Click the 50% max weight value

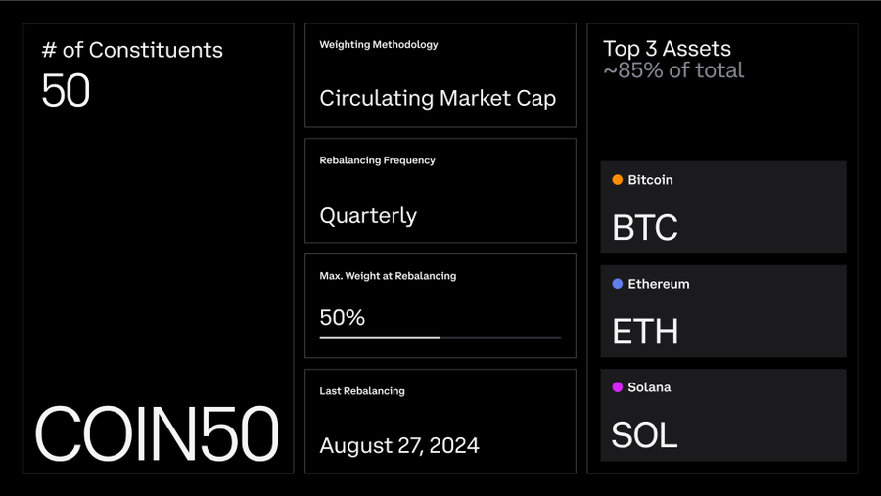tap(343, 317)
